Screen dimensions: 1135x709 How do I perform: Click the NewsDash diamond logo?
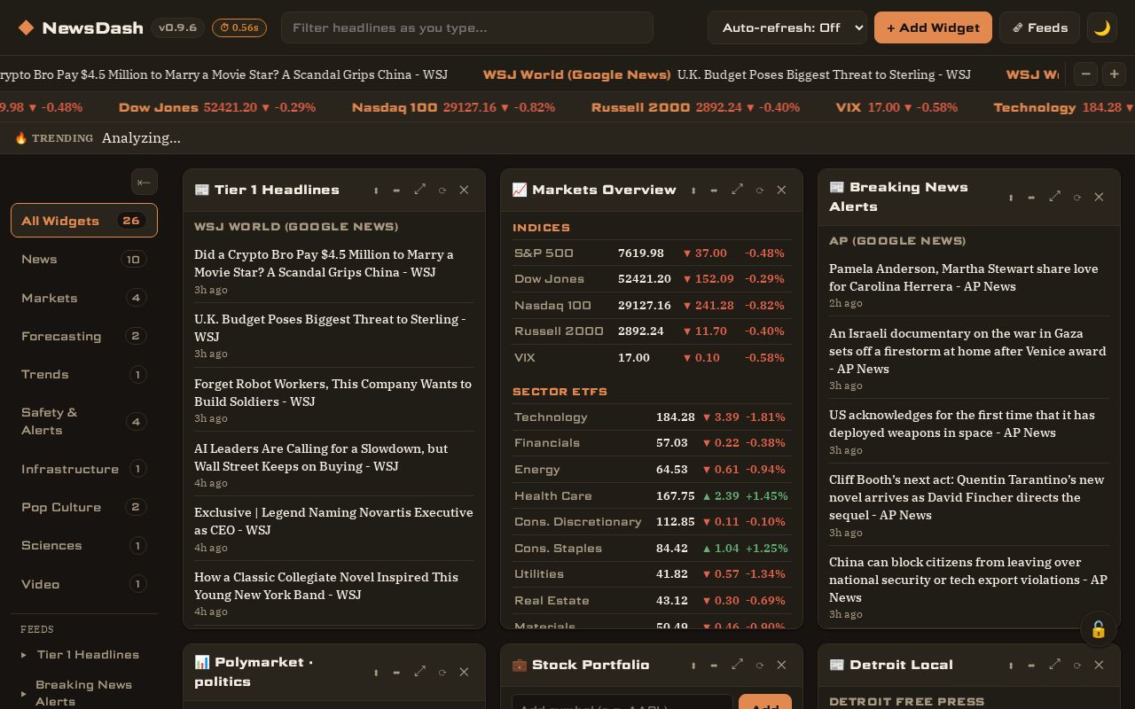click(27, 27)
